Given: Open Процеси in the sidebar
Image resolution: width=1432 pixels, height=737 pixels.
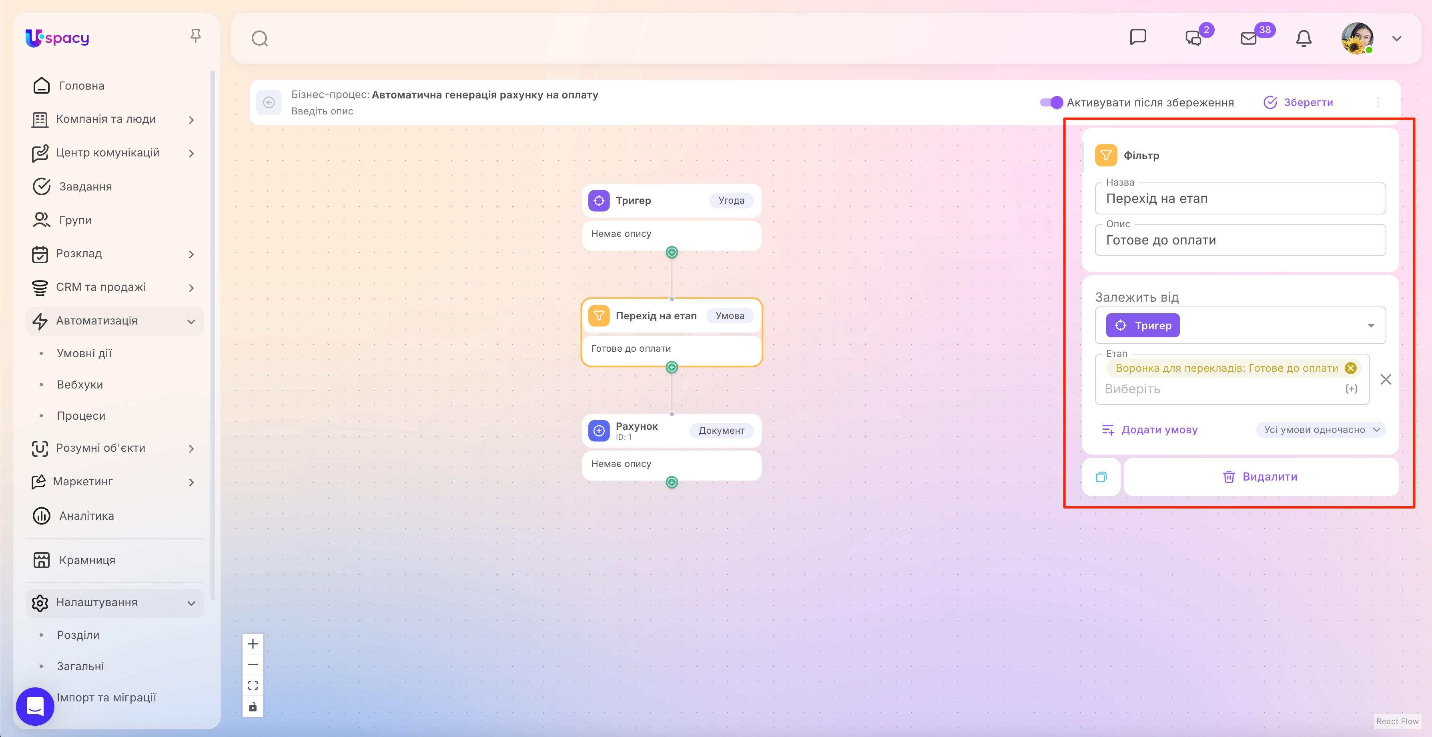Looking at the screenshot, I should [x=81, y=416].
